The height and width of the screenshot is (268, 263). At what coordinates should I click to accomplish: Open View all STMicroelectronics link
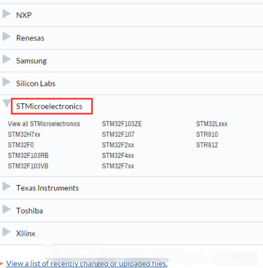tap(44, 124)
